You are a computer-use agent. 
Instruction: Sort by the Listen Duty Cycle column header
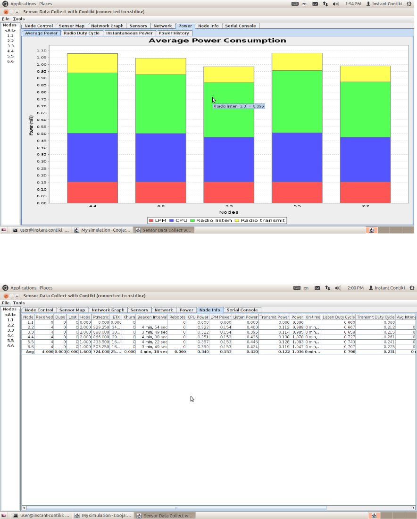click(x=339, y=317)
